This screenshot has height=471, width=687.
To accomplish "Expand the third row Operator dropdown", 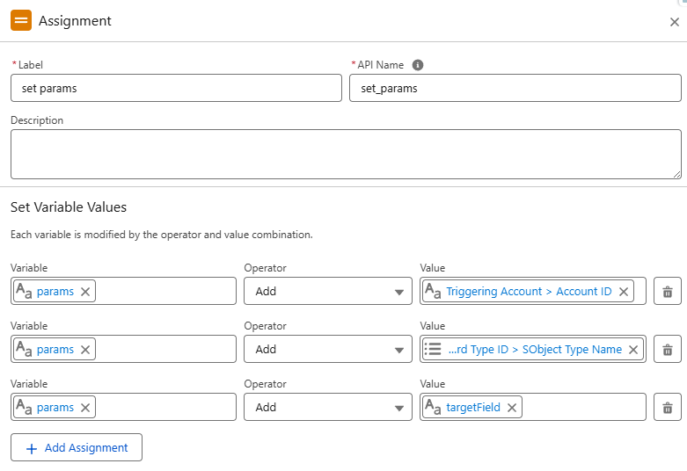I will 327,407.
